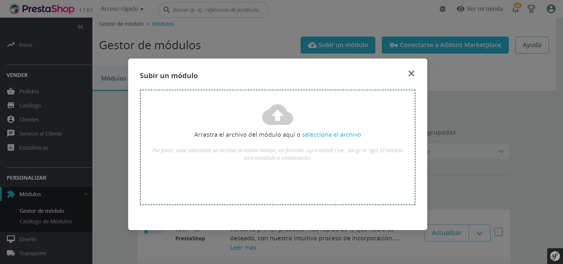Open the user profile avatar icon

pyautogui.click(x=551, y=9)
